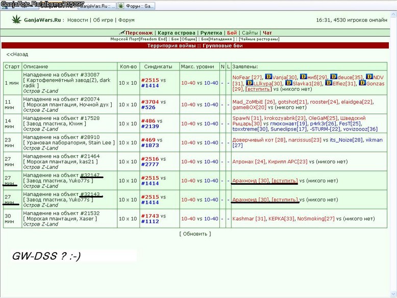Open player Mad_ZoMbiE [26] profile
This screenshot has height=298, width=397.
tap(254, 102)
